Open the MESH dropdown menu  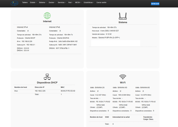[78, 2]
